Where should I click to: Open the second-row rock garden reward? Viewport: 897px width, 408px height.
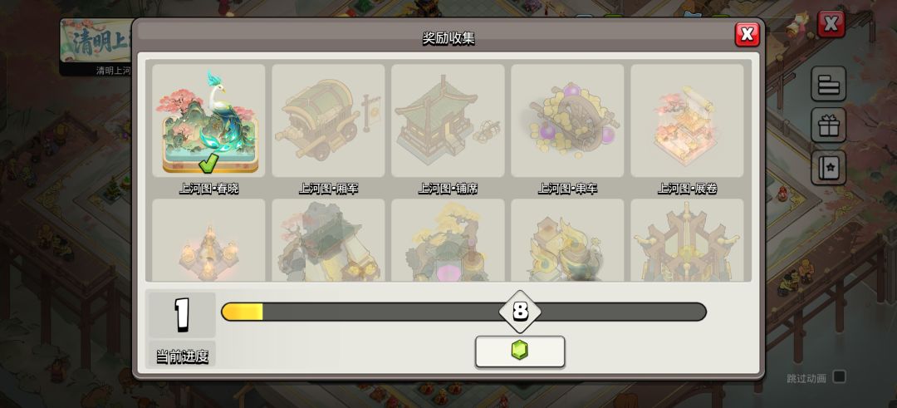pos(328,240)
